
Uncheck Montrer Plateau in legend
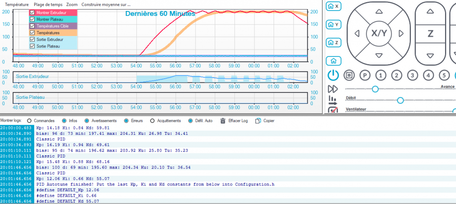[x=32, y=19]
